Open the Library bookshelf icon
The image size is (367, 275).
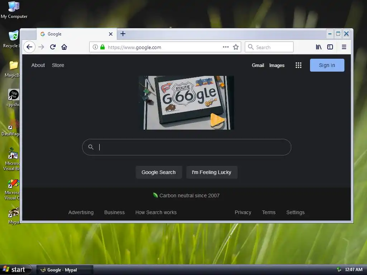click(x=319, y=47)
